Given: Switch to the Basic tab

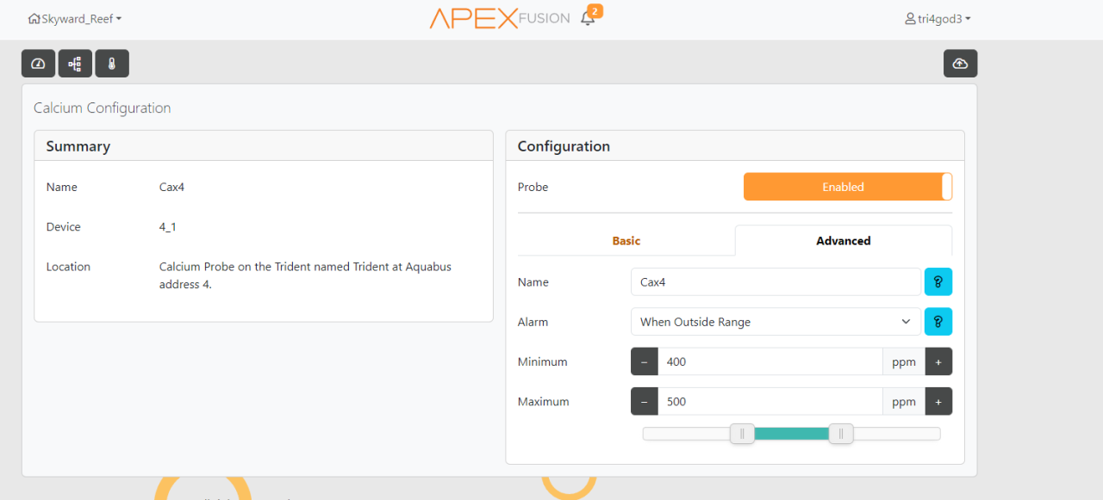Looking at the screenshot, I should coord(626,241).
